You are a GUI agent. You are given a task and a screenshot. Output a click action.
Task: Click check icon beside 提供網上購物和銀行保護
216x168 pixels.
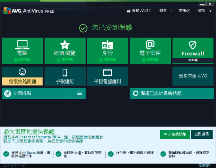pos(111,154)
